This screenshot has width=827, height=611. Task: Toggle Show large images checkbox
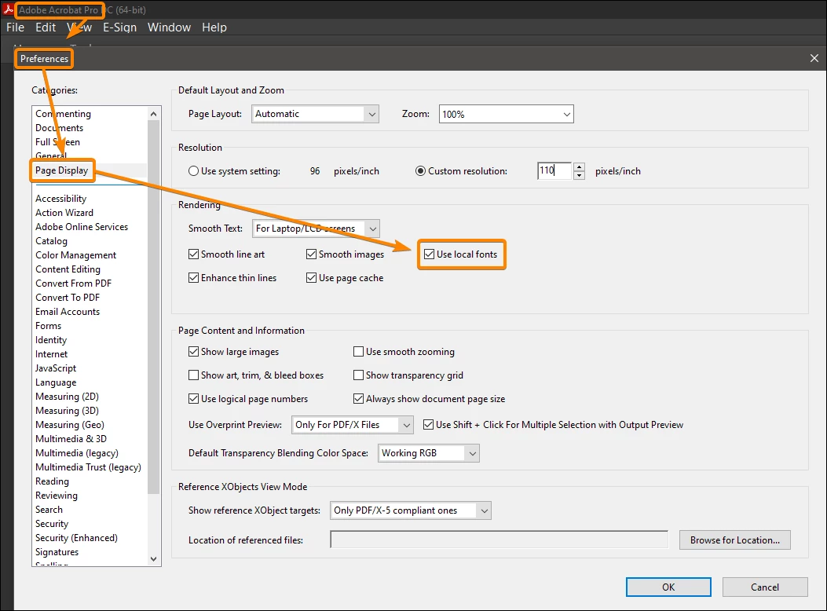coord(193,352)
